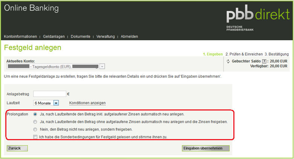
Task: Open the Geldanlagen menu
Action: point(54,36)
